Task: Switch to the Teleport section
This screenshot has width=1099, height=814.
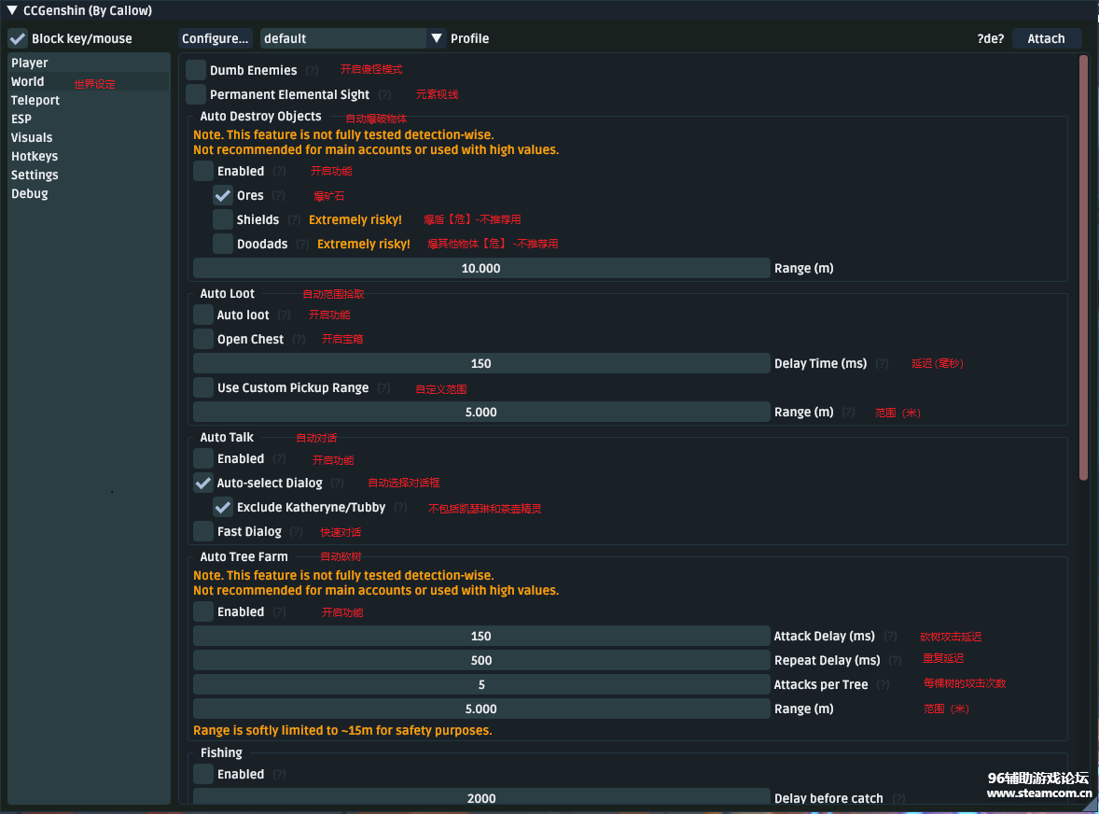Action: point(35,101)
